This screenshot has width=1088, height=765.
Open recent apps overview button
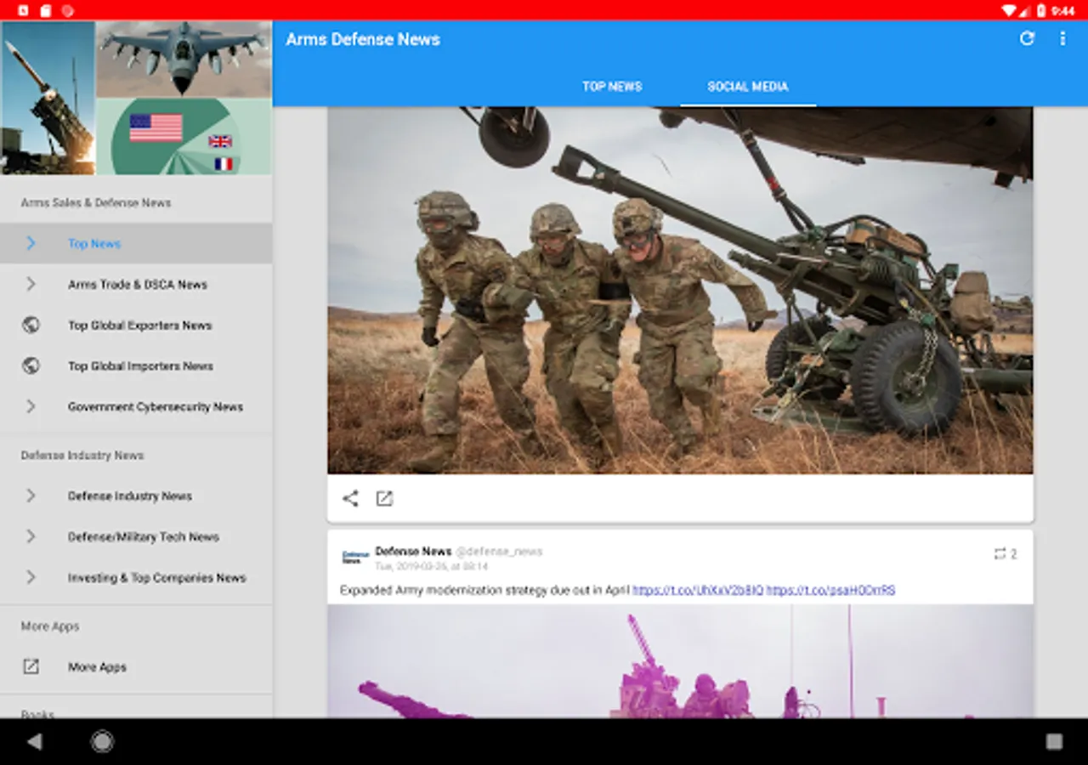pos(1054,741)
